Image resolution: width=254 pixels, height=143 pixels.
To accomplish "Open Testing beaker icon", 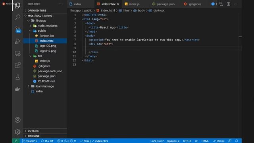I will 17,77.
